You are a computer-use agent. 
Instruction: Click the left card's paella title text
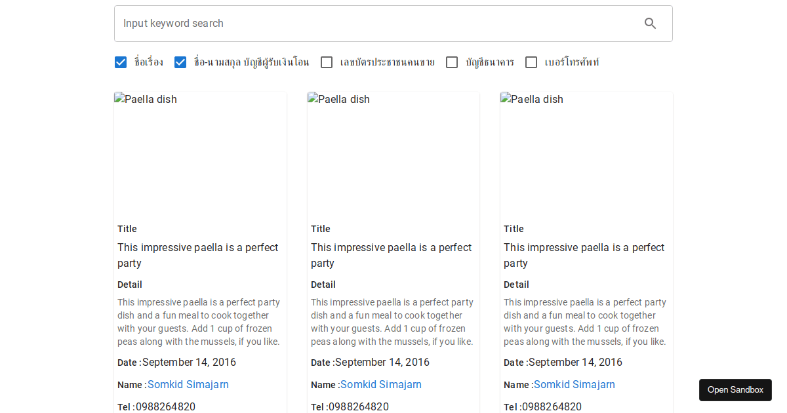click(x=197, y=255)
